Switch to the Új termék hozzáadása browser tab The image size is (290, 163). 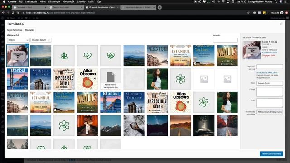click(x=101, y=7)
